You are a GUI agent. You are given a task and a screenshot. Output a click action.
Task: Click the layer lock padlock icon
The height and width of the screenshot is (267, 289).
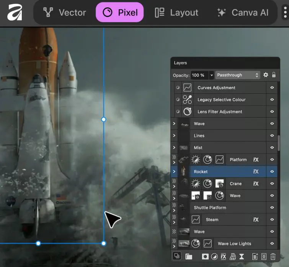pos(274,75)
